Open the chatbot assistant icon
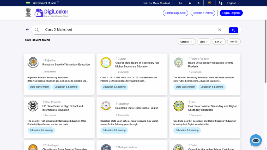267x150 pixels. [256, 140]
